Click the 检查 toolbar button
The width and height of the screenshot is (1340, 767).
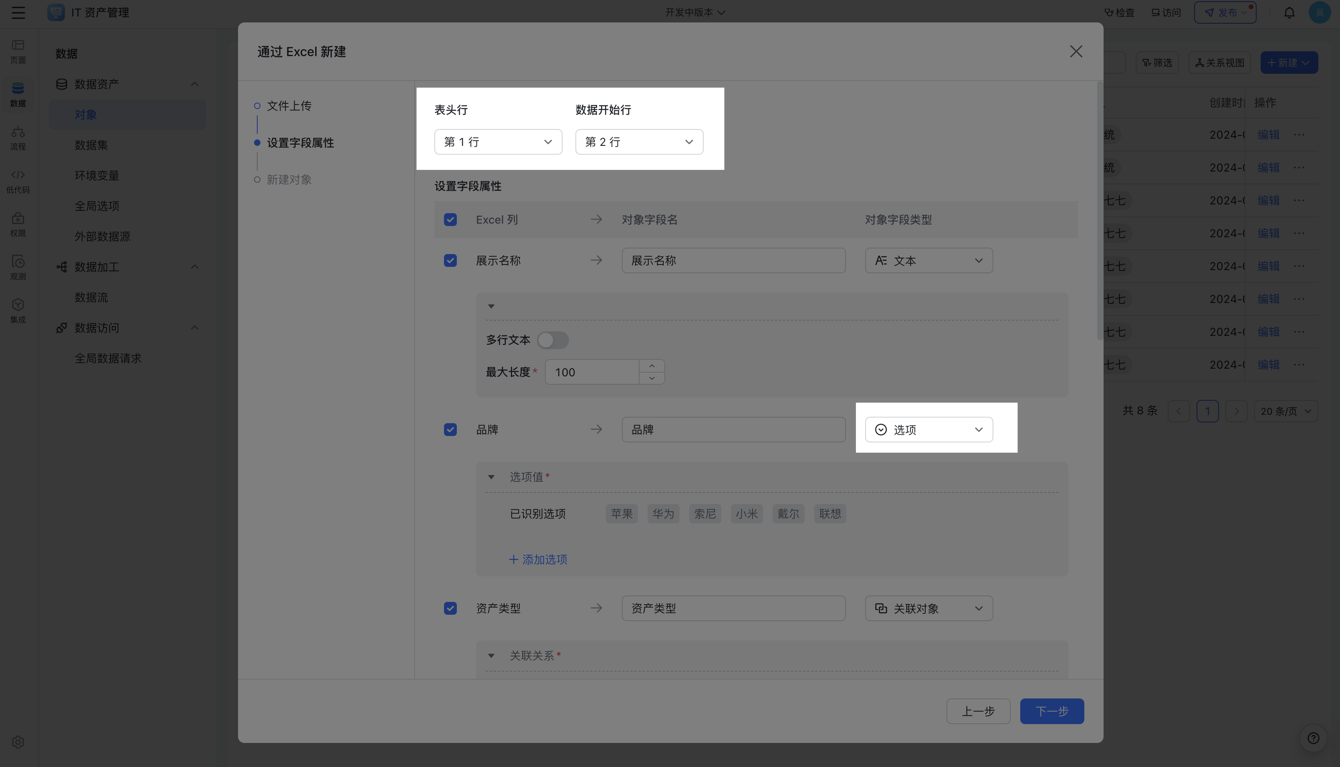point(1119,12)
